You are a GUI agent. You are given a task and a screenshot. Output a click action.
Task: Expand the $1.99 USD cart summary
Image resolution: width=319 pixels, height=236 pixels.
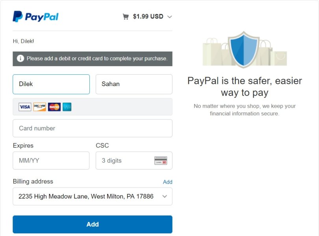(148, 17)
